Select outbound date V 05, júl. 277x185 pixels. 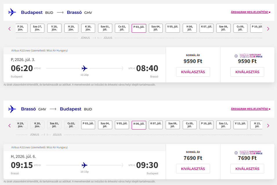tap(173, 28)
